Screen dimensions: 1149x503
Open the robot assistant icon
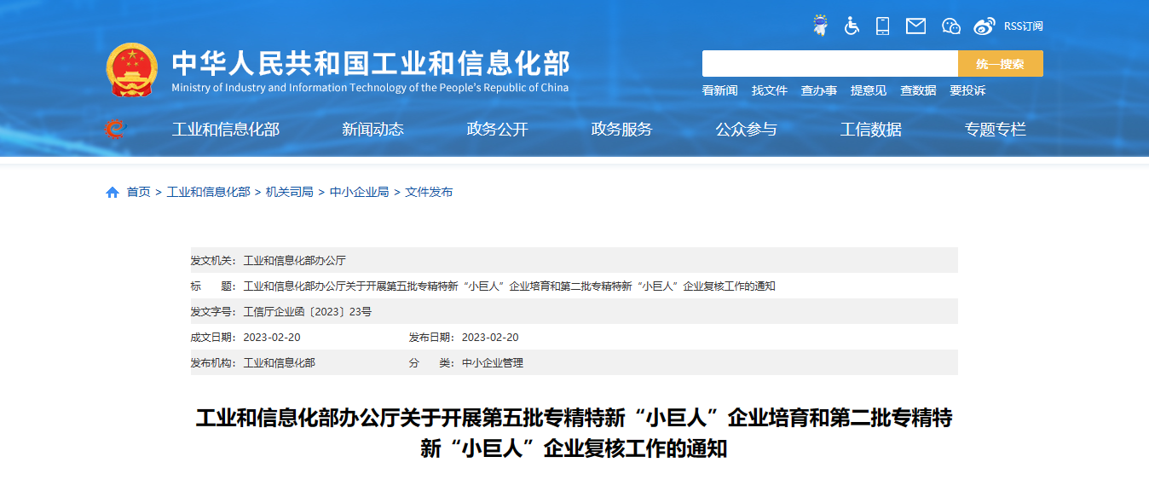pyautogui.click(x=820, y=26)
